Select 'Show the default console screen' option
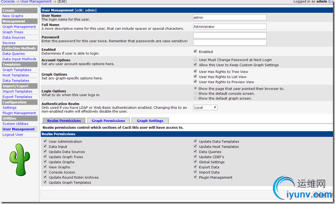 tap(195, 93)
